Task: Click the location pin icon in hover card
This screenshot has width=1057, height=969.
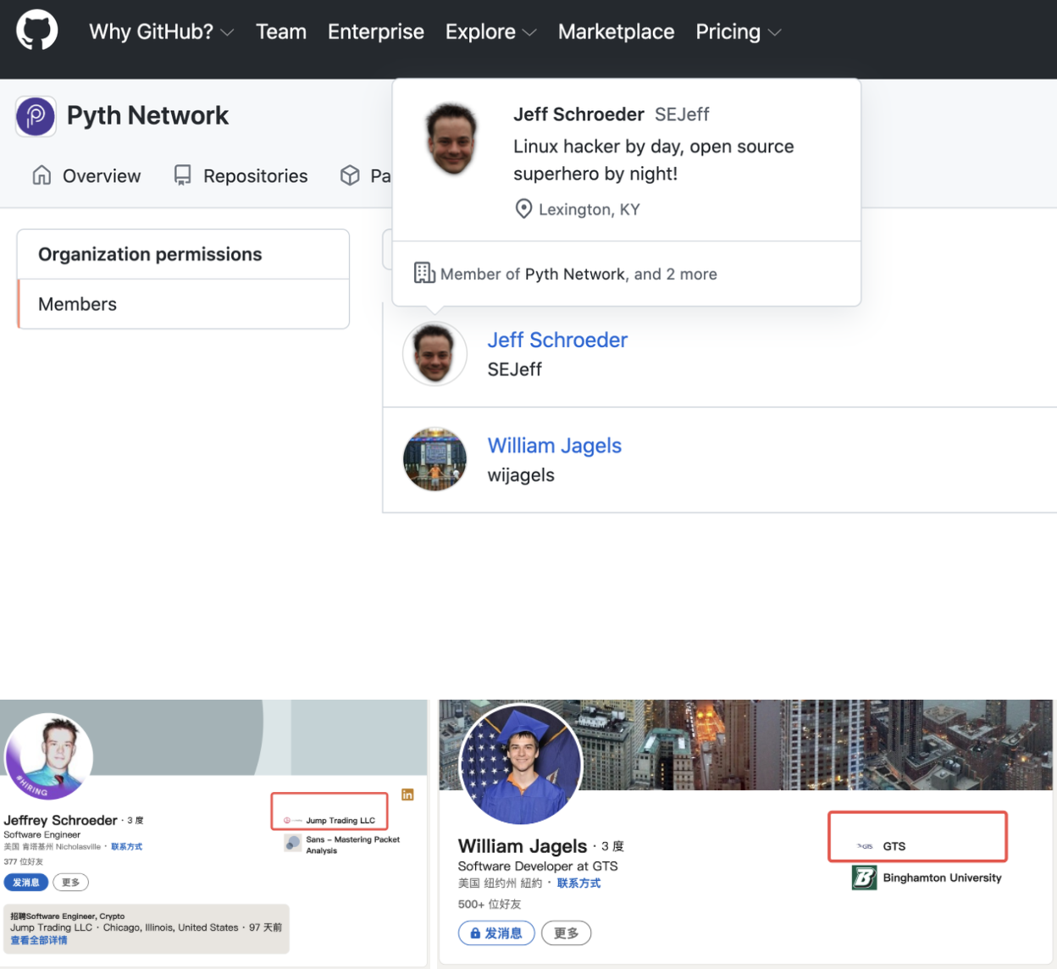Action: tap(524, 208)
